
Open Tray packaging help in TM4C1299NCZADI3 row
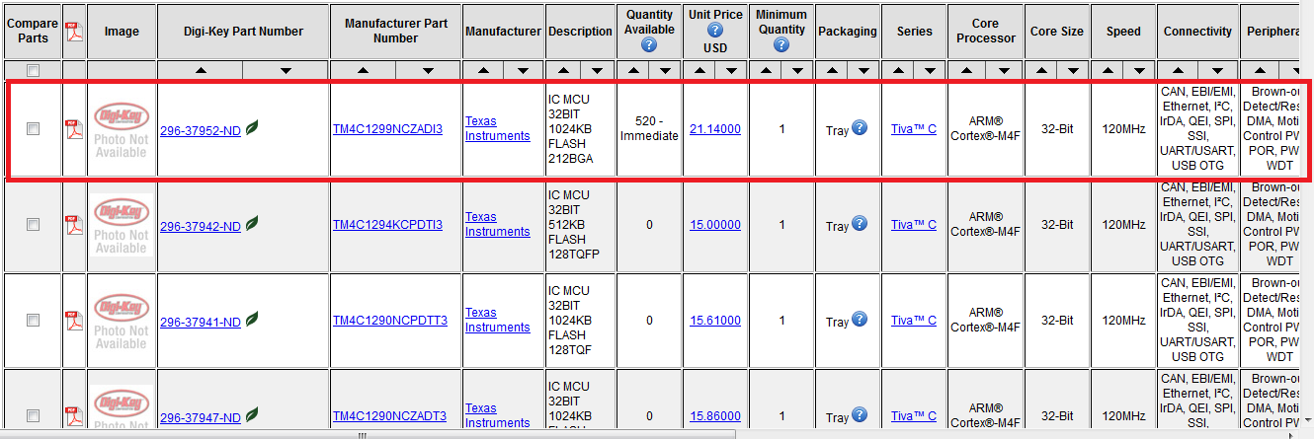[860, 128]
